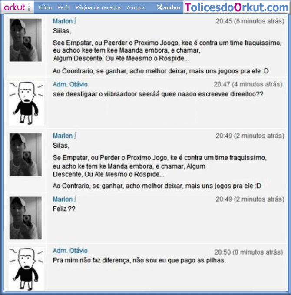Click Marlon's photo beside 'Feliz ??'
Viewport: 291px width, 295px height.
[26, 218]
